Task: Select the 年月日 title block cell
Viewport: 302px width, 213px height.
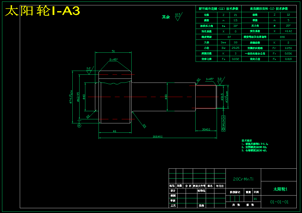Action: point(220,186)
